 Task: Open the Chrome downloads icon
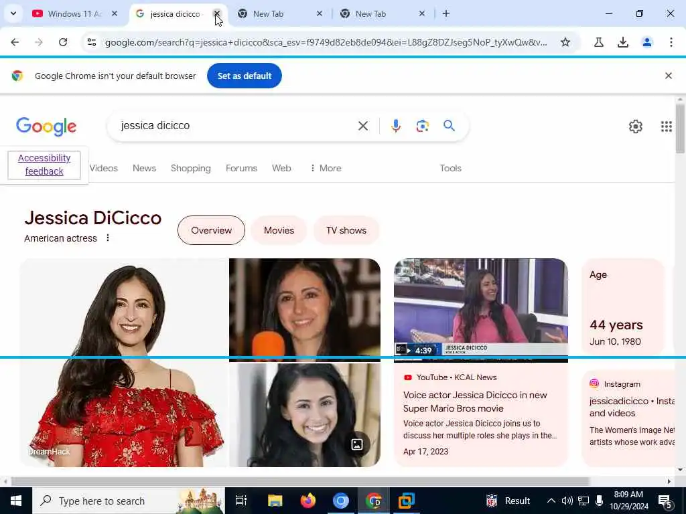pyautogui.click(x=622, y=42)
